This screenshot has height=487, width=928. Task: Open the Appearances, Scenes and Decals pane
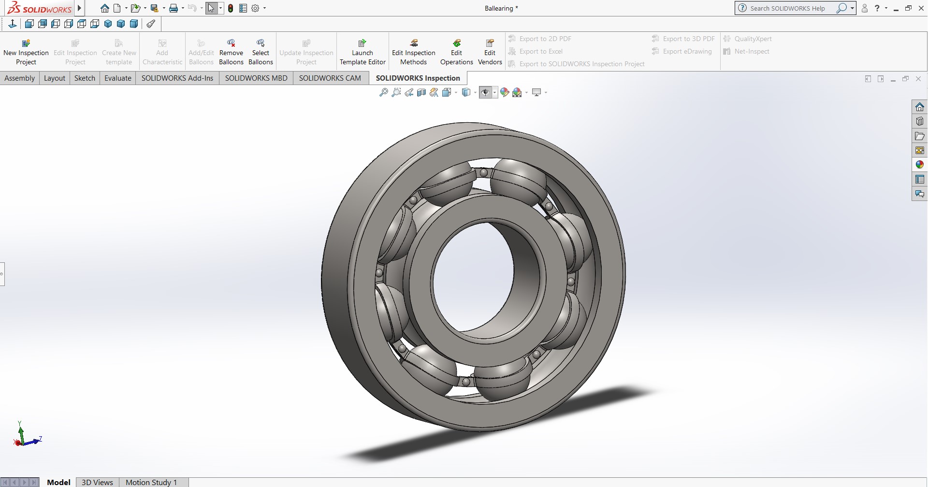coord(920,164)
